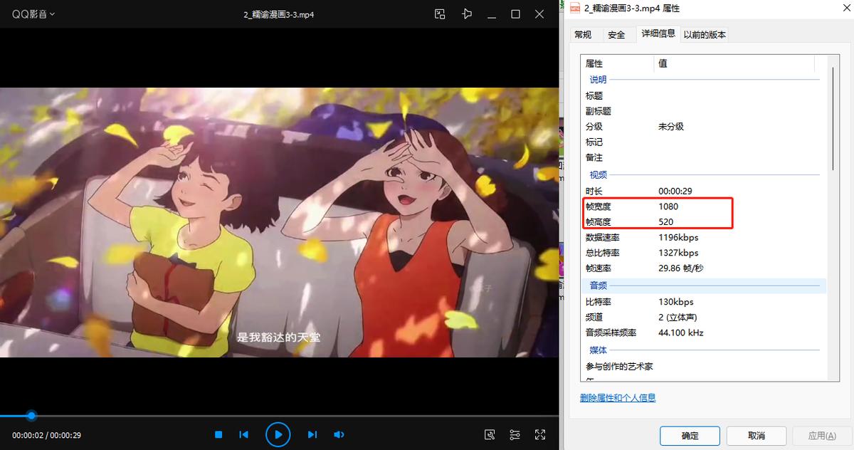
Task: Open the 以前的版本 tab
Action: pyautogui.click(x=704, y=33)
